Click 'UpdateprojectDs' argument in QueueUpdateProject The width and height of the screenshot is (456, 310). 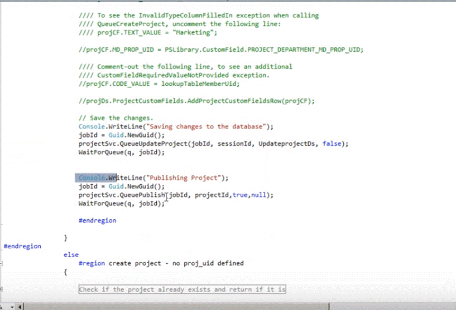(x=286, y=144)
